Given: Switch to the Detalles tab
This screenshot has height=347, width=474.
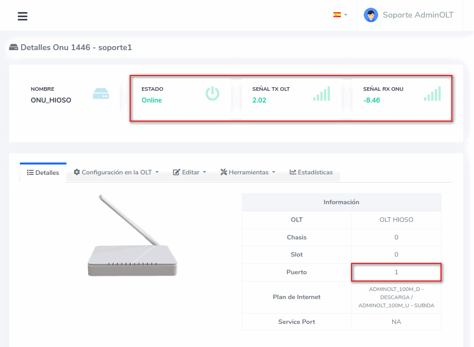Looking at the screenshot, I should [x=43, y=173].
